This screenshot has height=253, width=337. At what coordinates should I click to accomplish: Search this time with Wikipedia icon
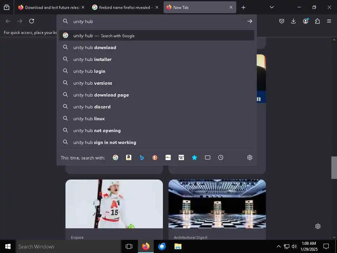coord(181,158)
